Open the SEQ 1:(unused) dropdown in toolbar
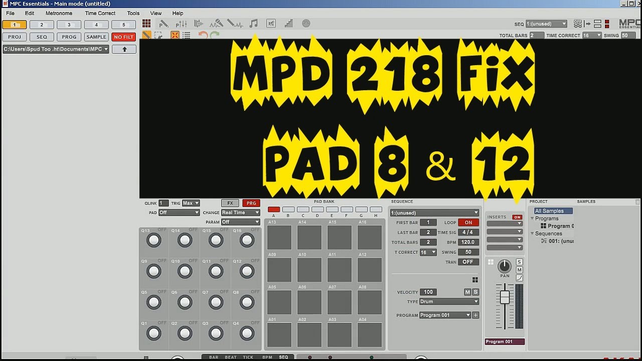The height and width of the screenshot is (361, 642). click(546, 24)
